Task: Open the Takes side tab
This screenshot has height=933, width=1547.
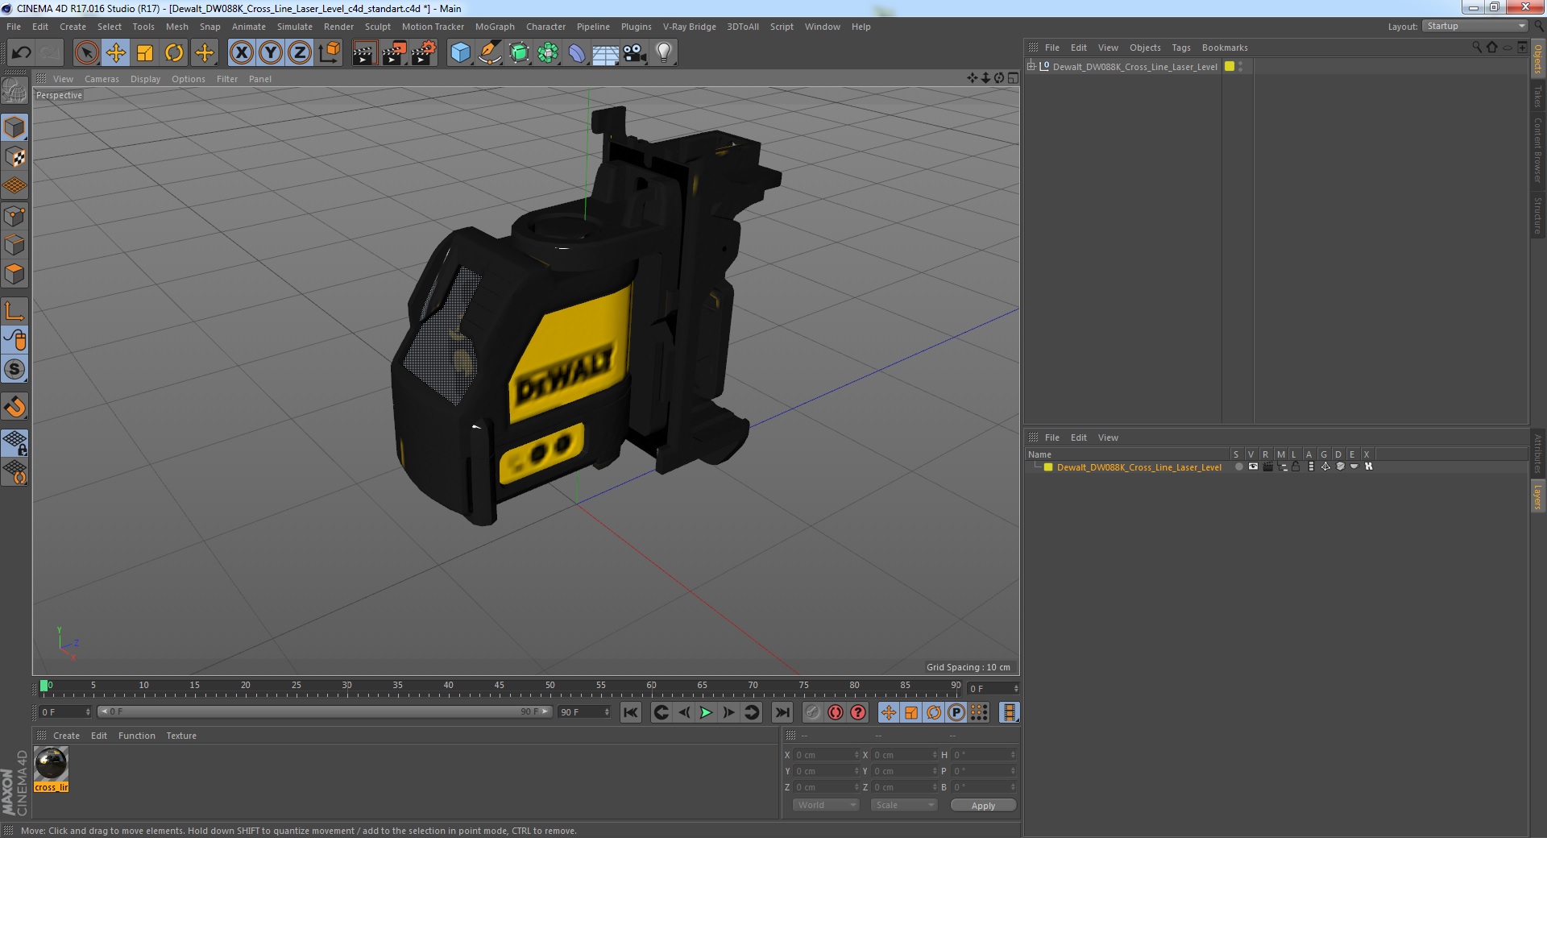Action: tap(1538, 97)
